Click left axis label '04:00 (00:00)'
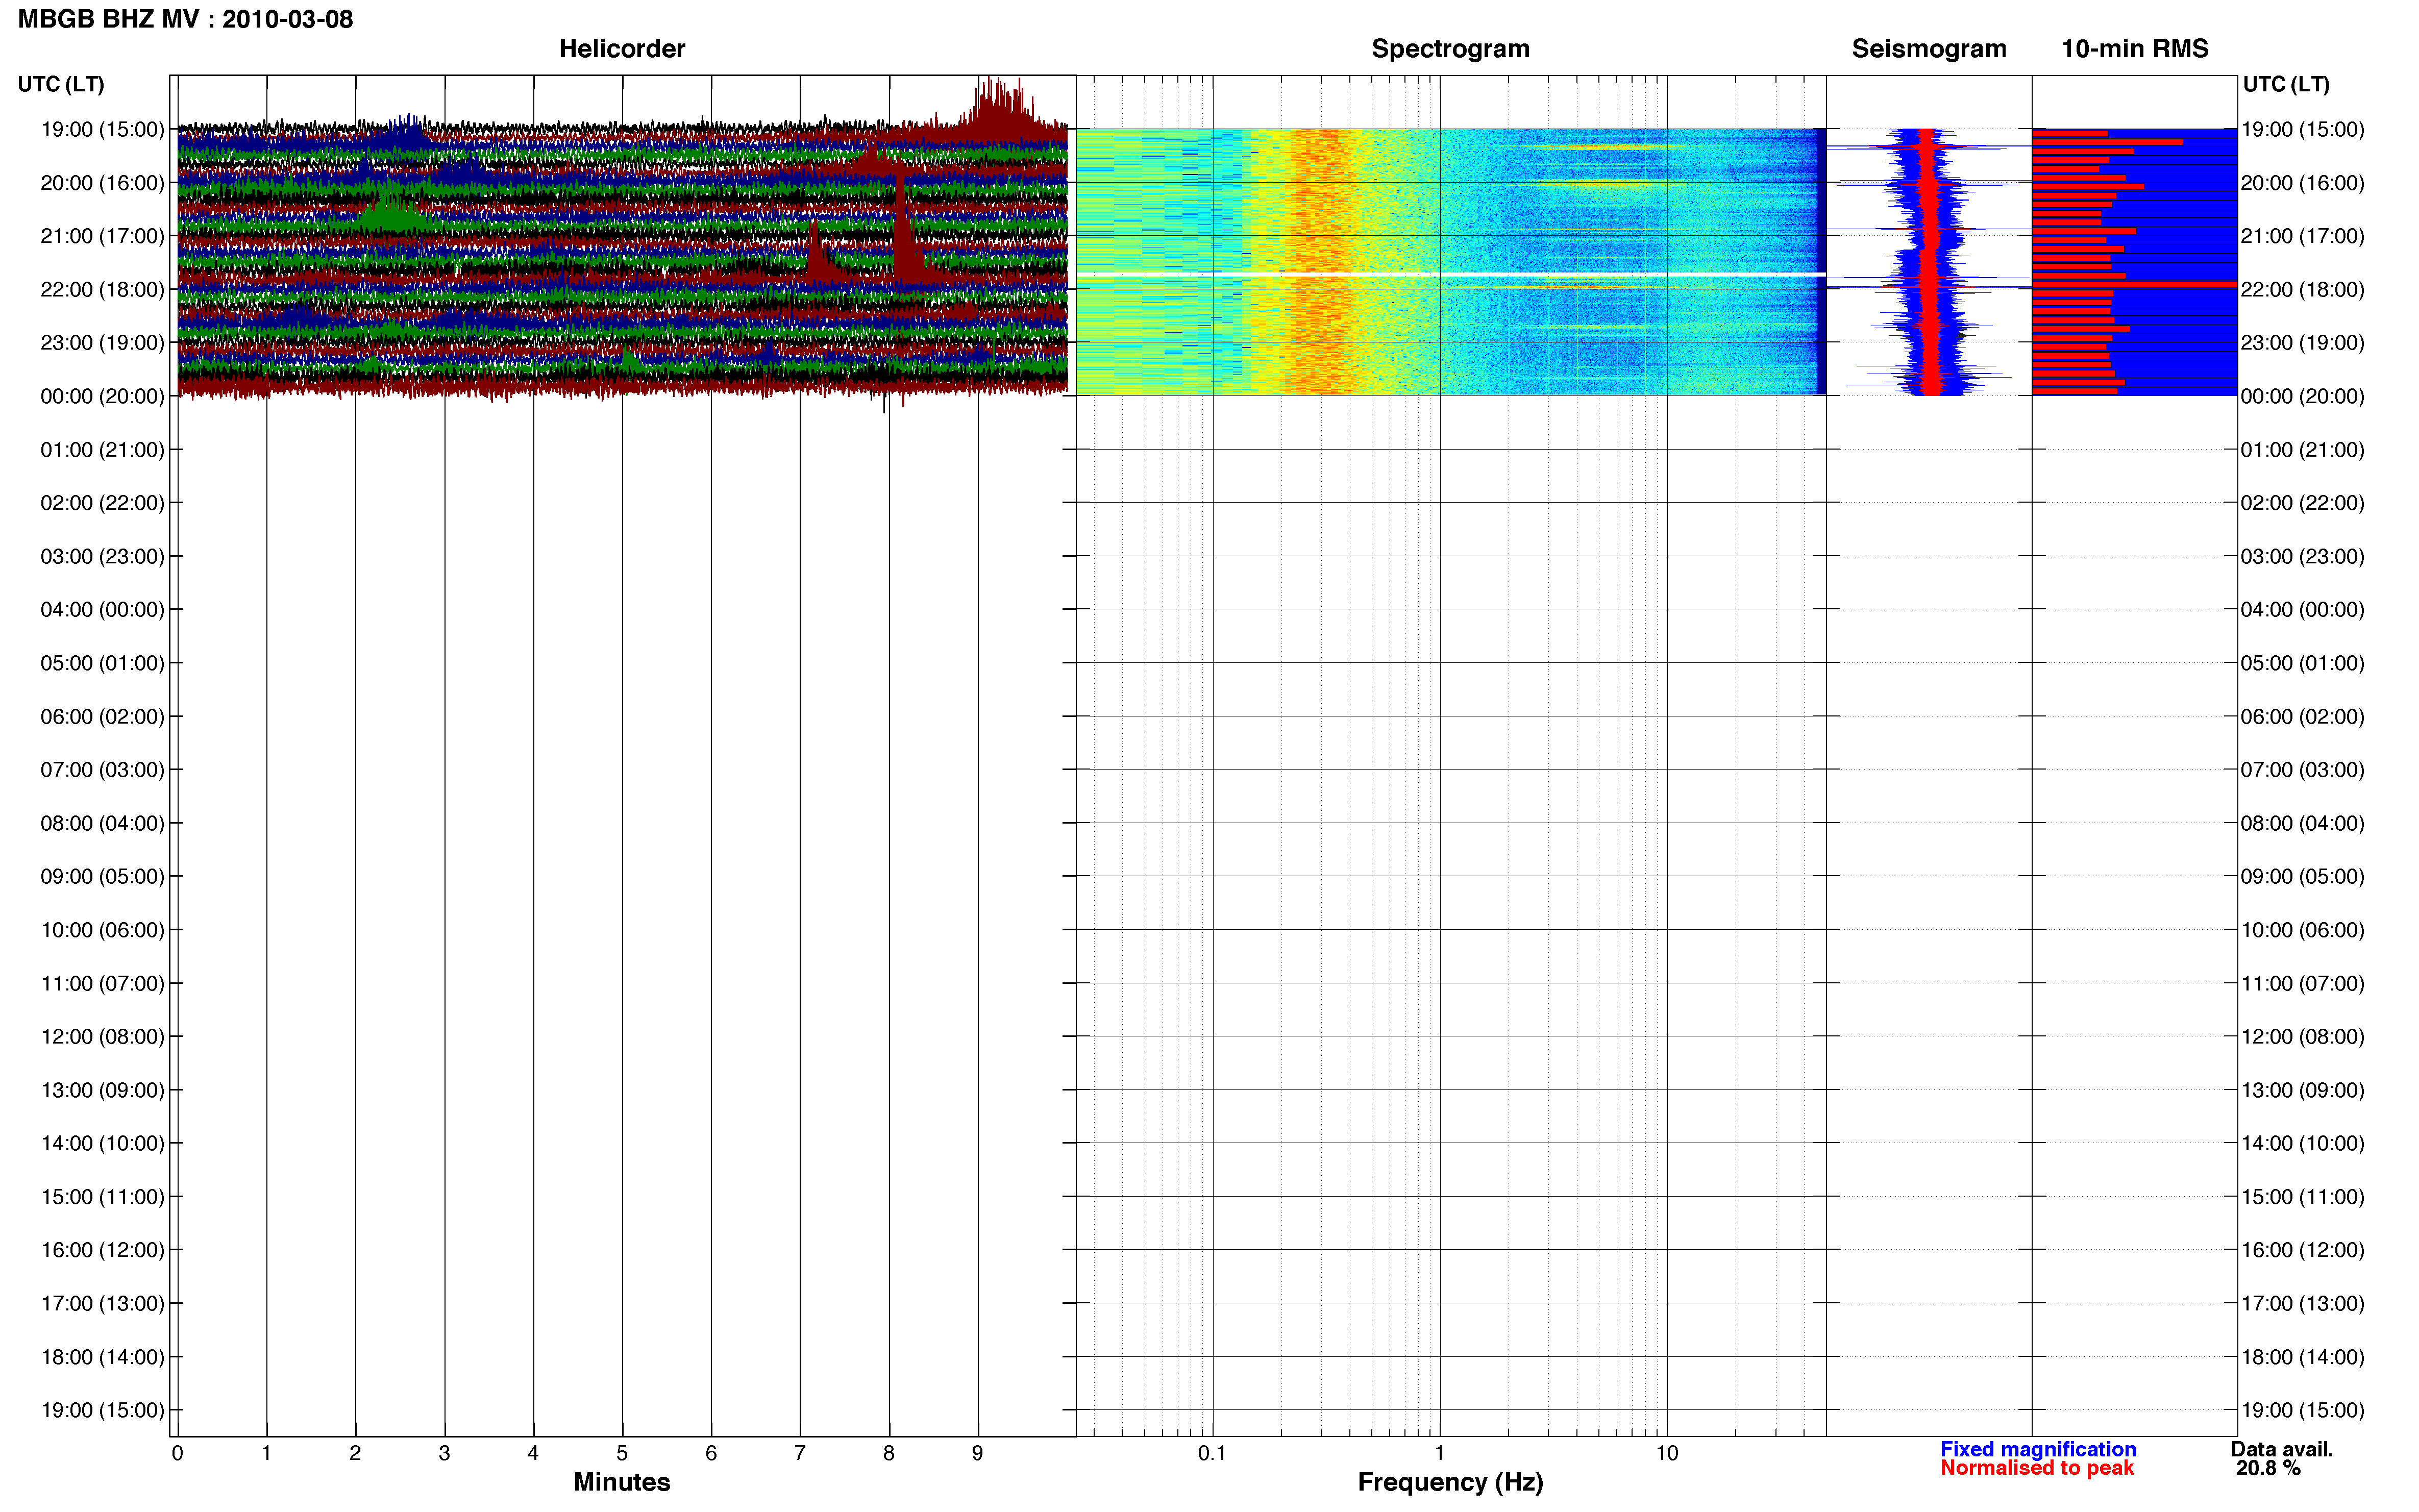Viewport: 2419px width, 1512px height. [x=102, y=610]
